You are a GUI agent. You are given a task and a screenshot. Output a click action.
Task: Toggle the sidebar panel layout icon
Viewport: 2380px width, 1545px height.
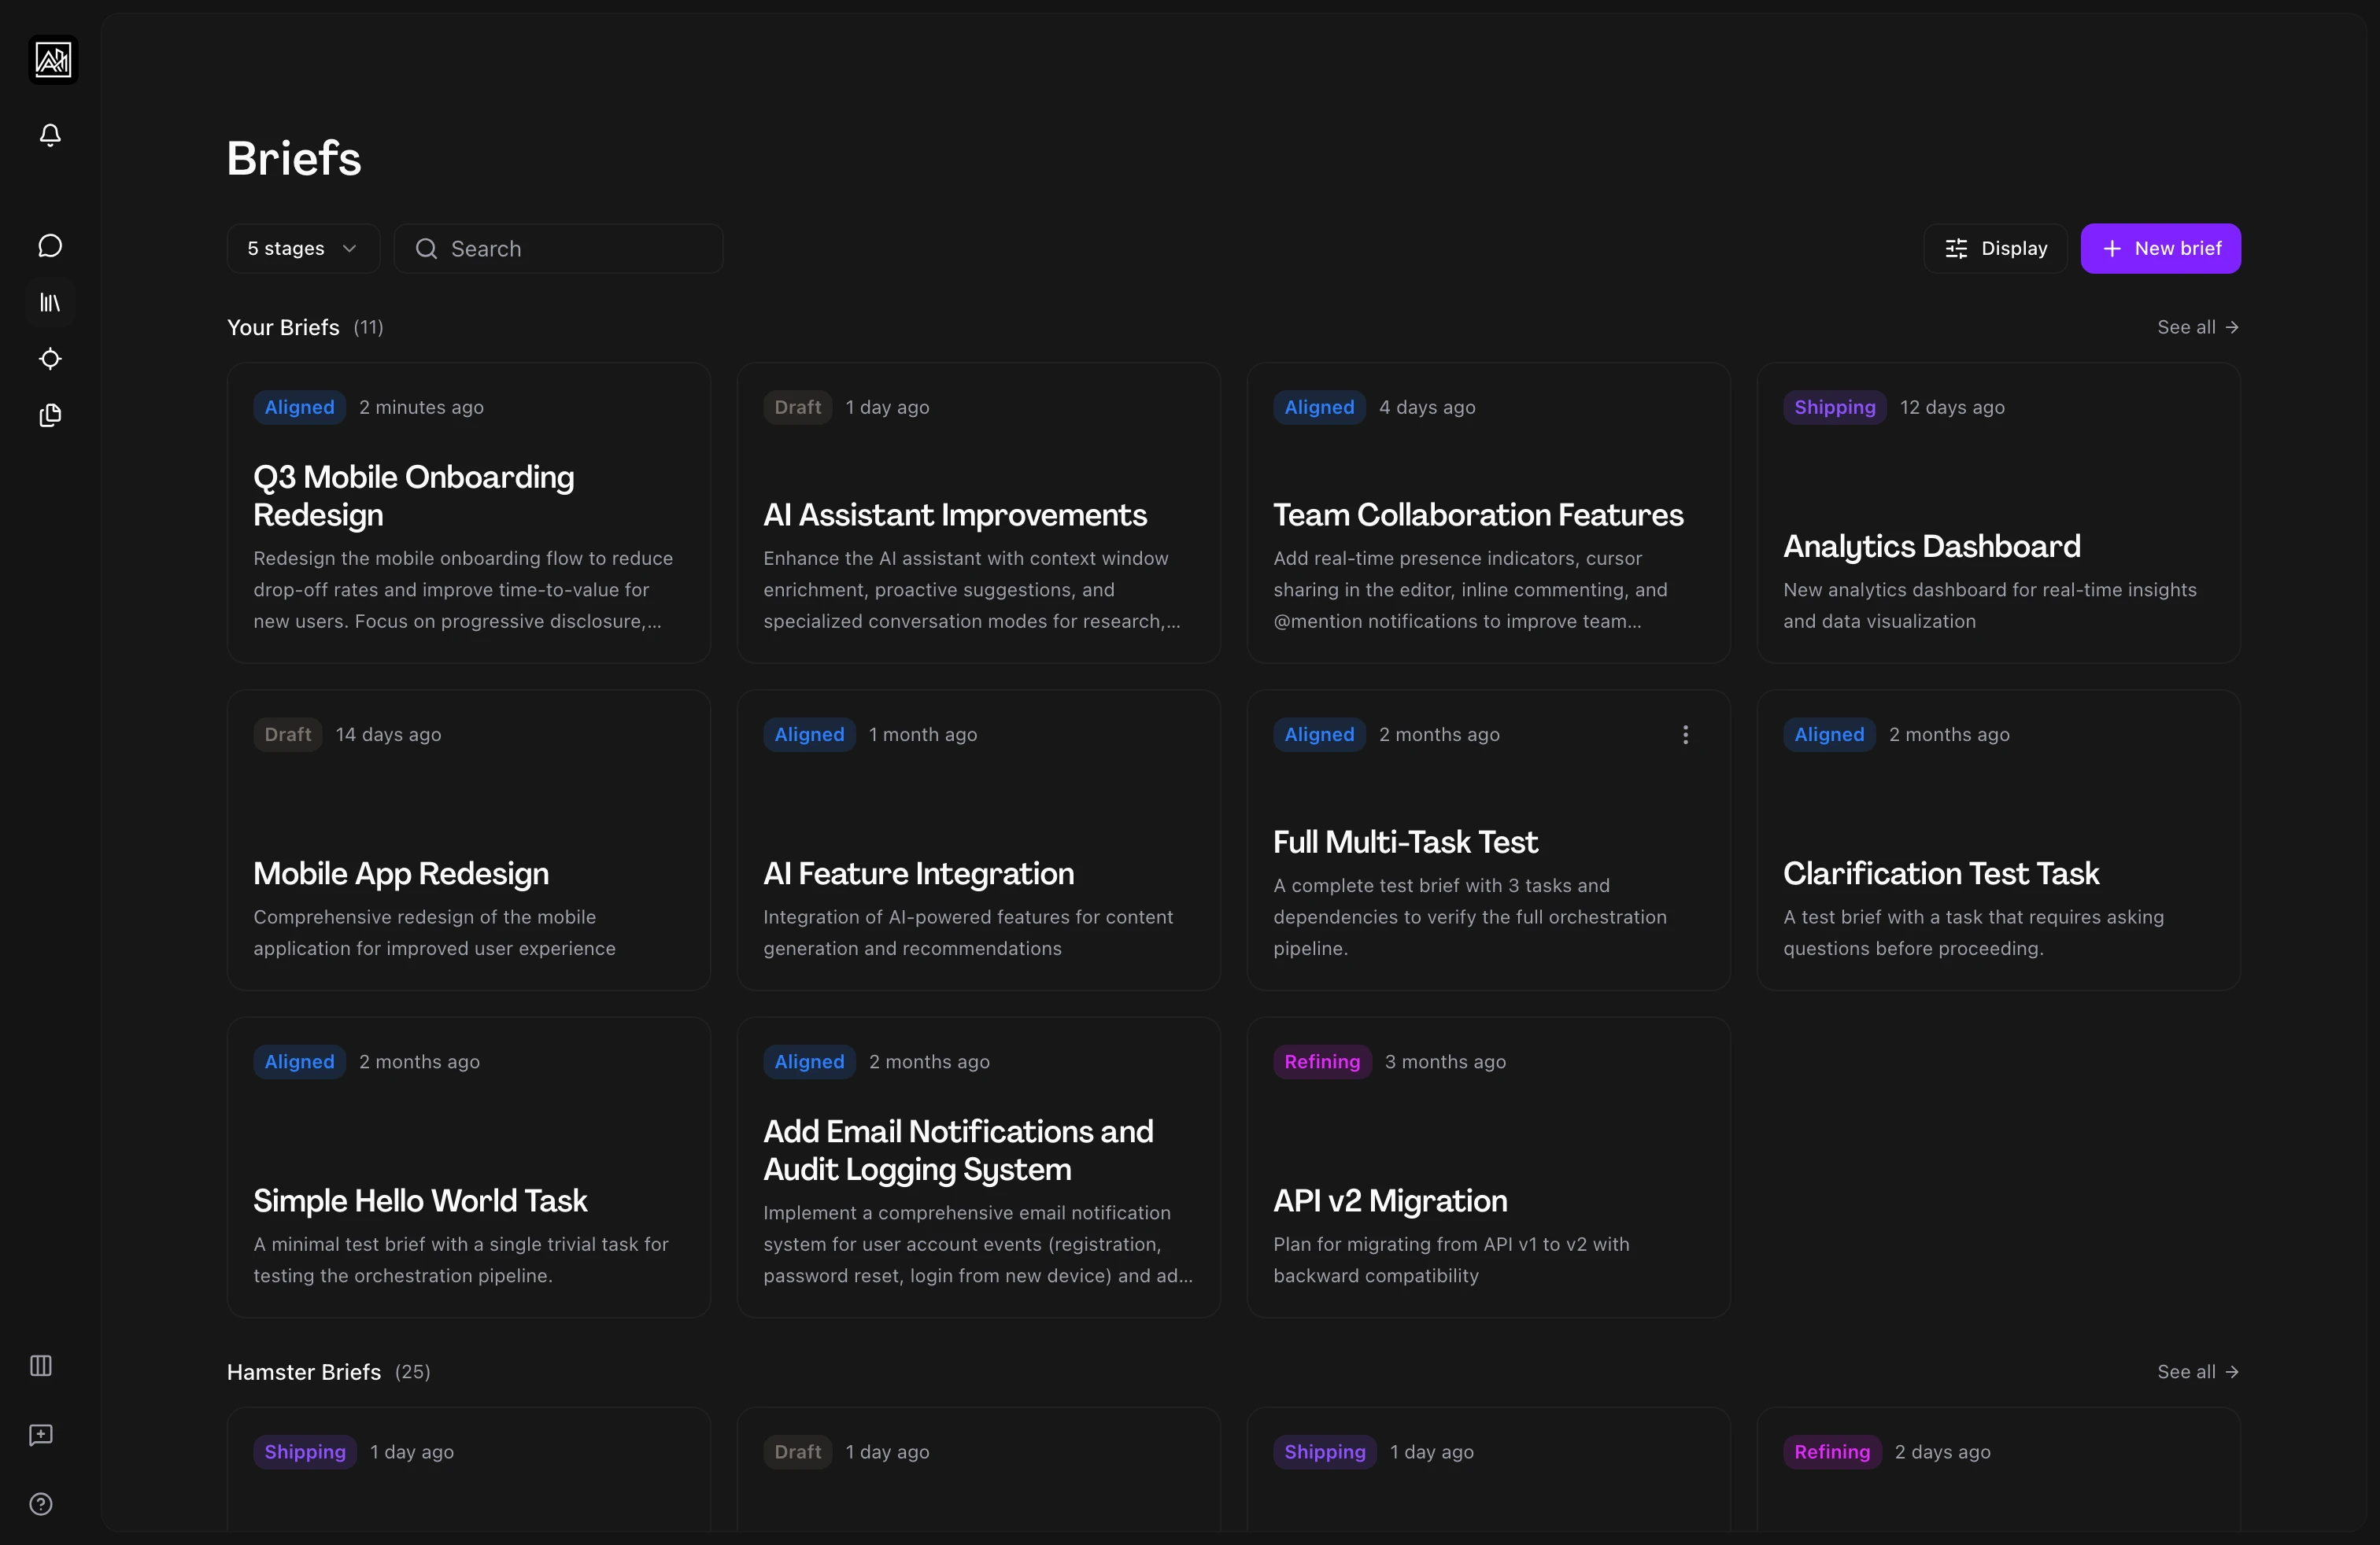tap(41, 1365)
